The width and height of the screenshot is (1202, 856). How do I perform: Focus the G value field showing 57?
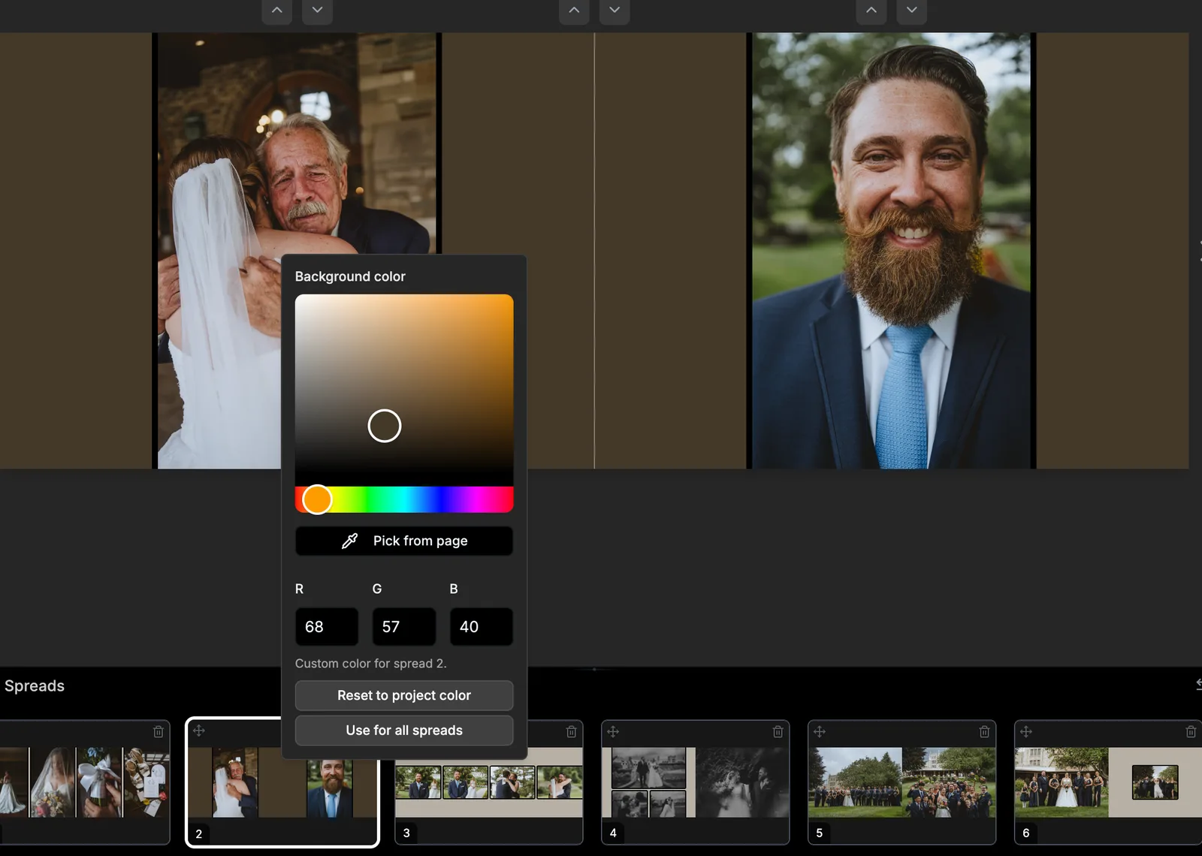tap(404, 627)
